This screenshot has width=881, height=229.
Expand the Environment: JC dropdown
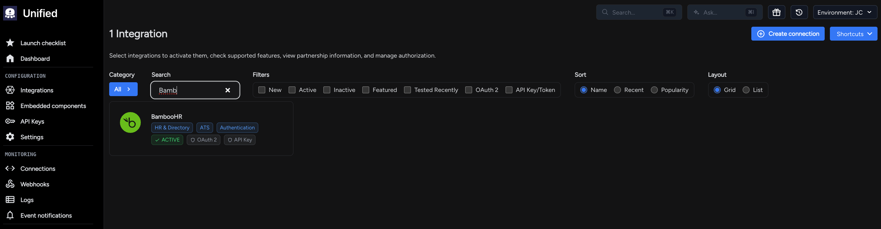pyautogui.click(x=845, y=12)
